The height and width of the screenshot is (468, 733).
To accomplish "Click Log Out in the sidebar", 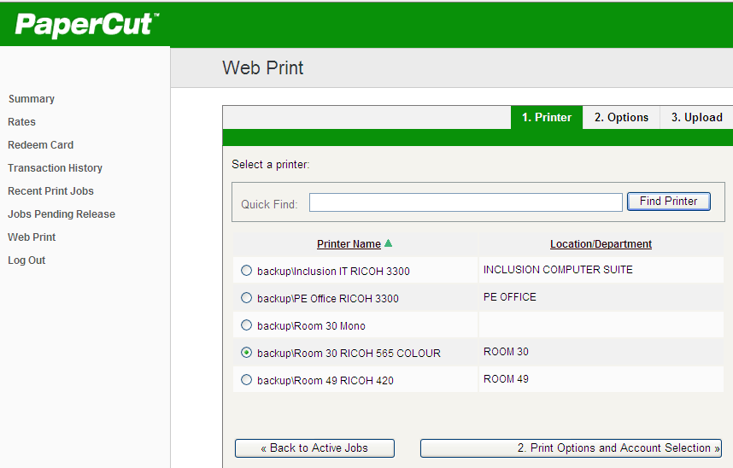I will tap(26, 260).
